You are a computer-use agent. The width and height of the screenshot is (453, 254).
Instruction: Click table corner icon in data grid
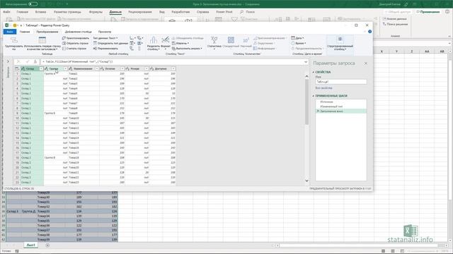pos(17,68)
